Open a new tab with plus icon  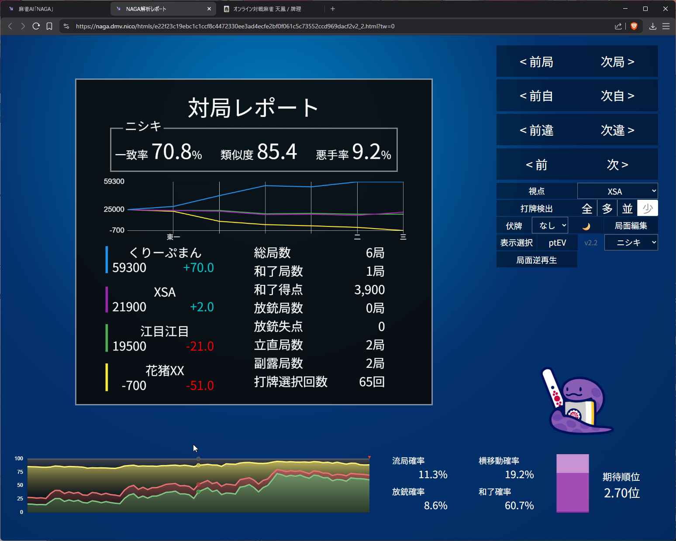(333, 9)
